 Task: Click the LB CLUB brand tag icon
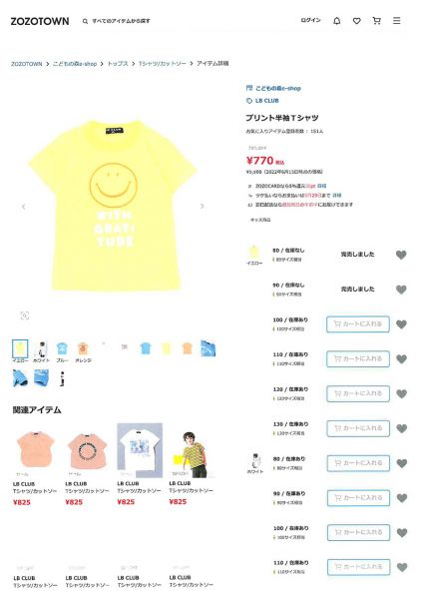click(249, 101)
